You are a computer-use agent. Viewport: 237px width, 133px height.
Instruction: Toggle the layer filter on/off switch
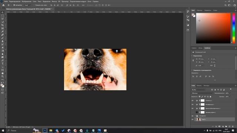tap(231, 89)
